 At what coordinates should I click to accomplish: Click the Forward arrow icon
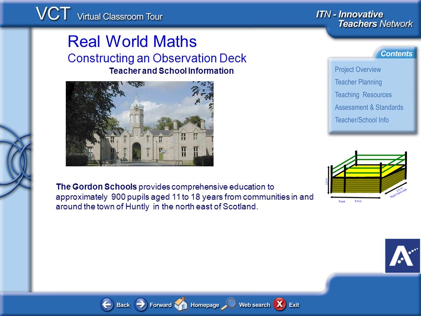coord(141,305)
